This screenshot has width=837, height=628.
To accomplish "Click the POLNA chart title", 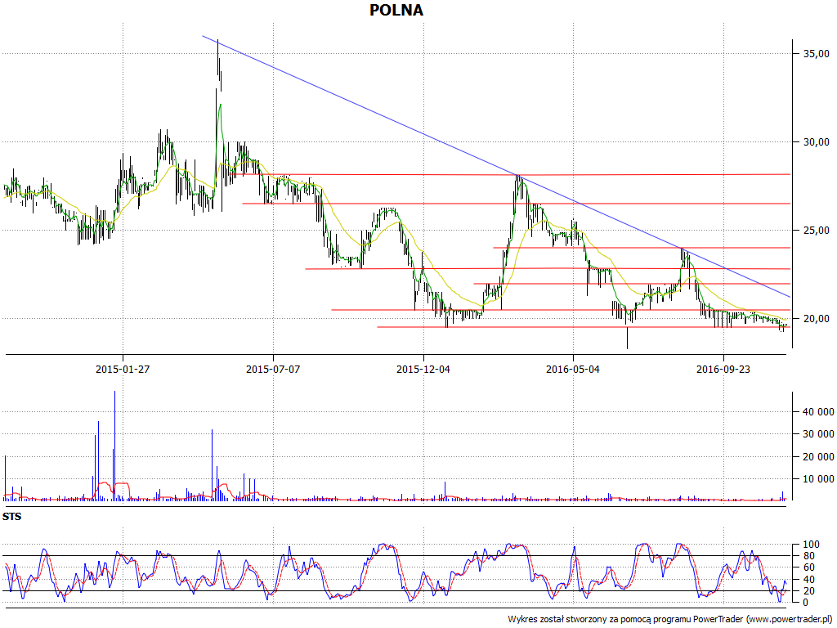I will point(396,10).
